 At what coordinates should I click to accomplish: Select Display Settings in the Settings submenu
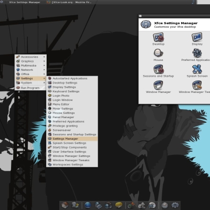pyautogui.click(x=72, y=87)
